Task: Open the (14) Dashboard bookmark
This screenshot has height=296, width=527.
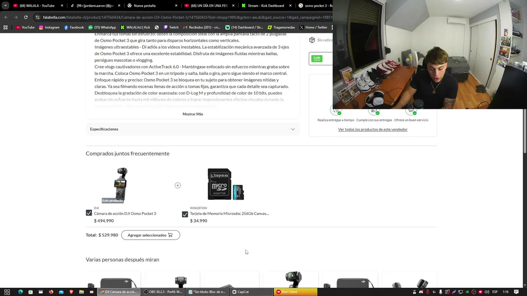Action: coord(244,28)
